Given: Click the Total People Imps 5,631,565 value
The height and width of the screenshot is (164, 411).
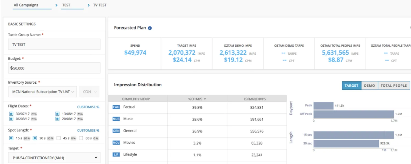Looking at the screenshot, I should 335,53.
